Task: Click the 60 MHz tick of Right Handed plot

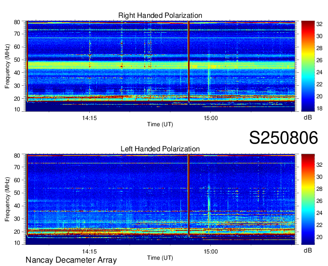Action: [x=17, y=47]
